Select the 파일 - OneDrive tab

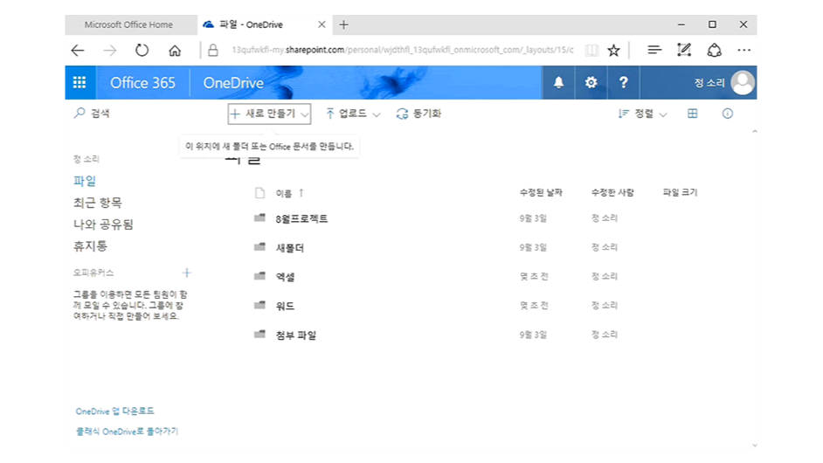point(264,24)
